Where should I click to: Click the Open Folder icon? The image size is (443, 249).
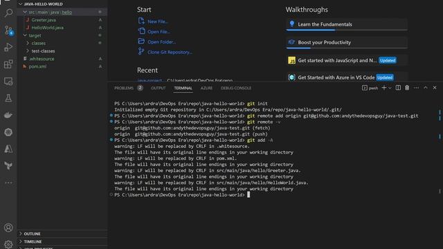[x=141, y=41]
